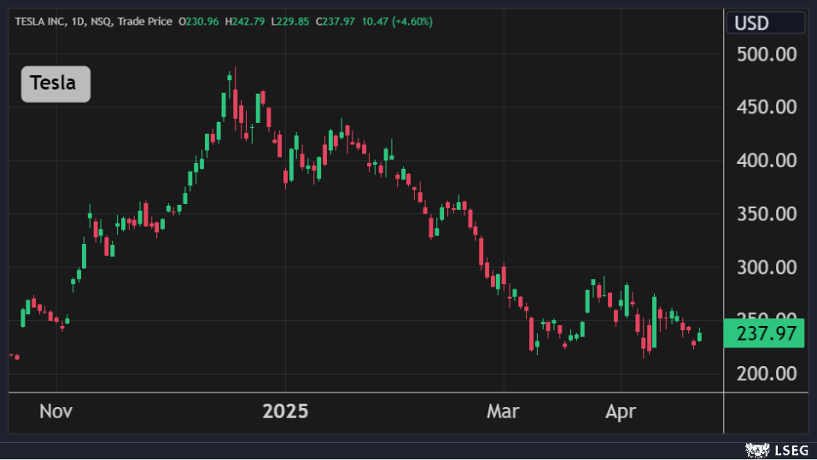The width and height of the screenshot is (817, 460).
Task: Select the 2025 label on time axis
Action: pos(285,412)
